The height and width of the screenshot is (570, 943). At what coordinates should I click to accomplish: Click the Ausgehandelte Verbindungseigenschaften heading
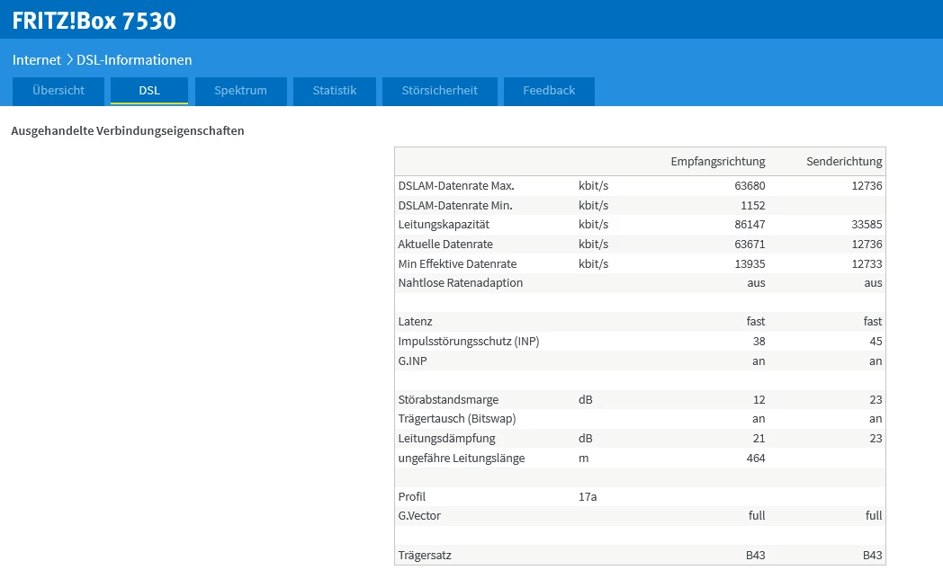pos(128,131)
